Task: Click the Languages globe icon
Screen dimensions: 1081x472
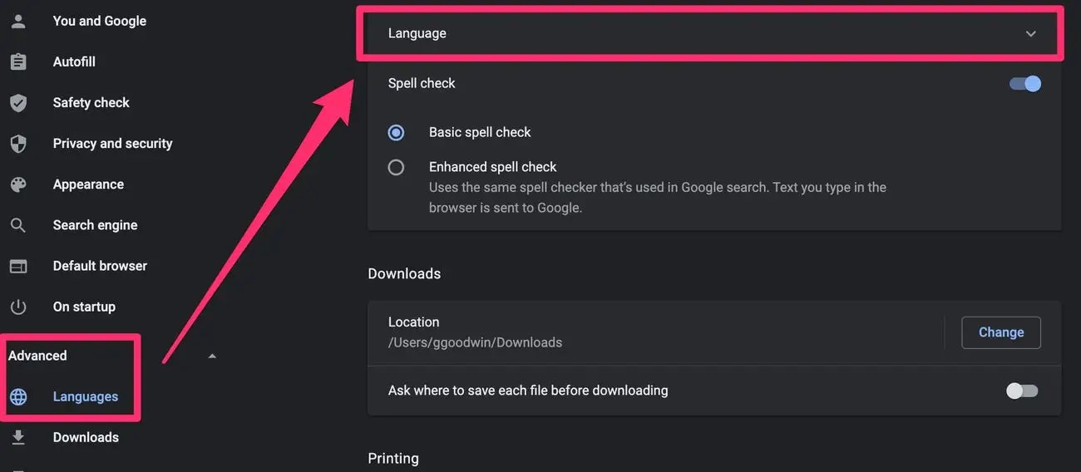Action: coord(18,396)
